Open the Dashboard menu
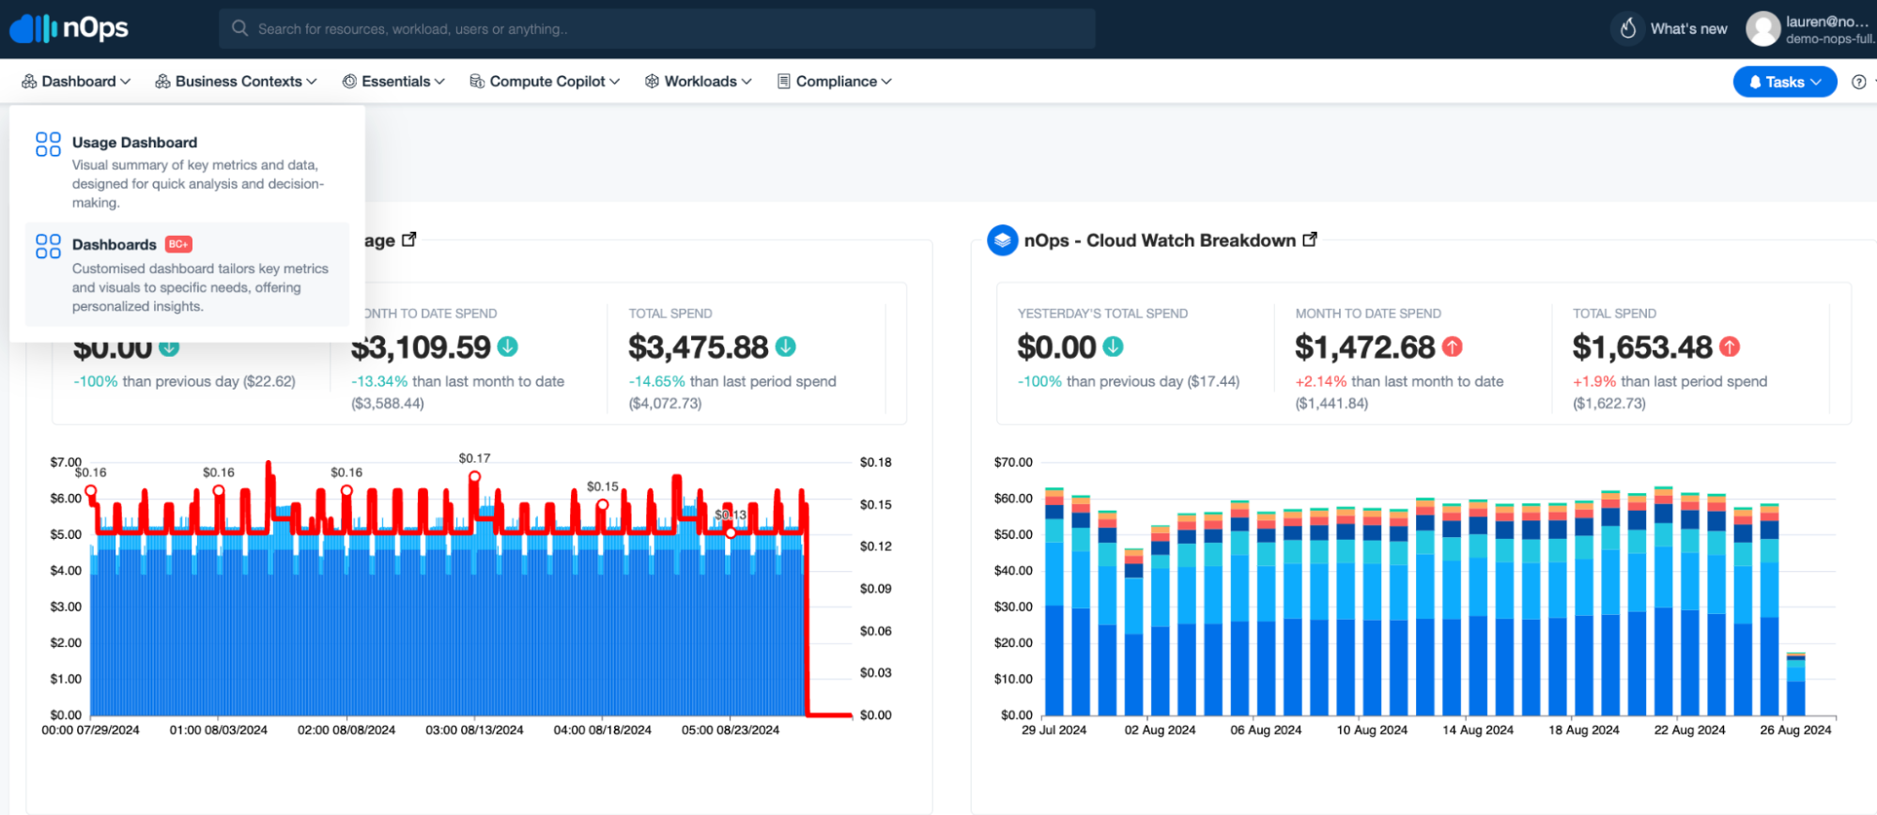 click(x=76, y=82)
